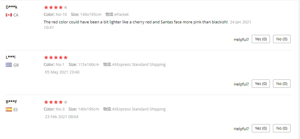Click the grey fifth star on B***F's review
The height and width of the screenshot is (139, 300).
(66, 102)
